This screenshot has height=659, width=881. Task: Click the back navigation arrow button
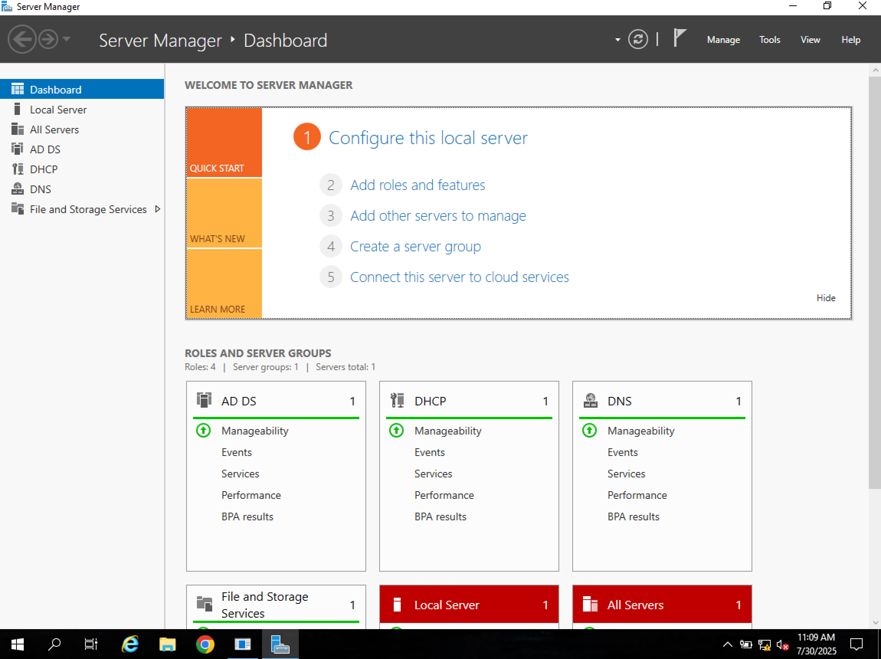[21, 39]
